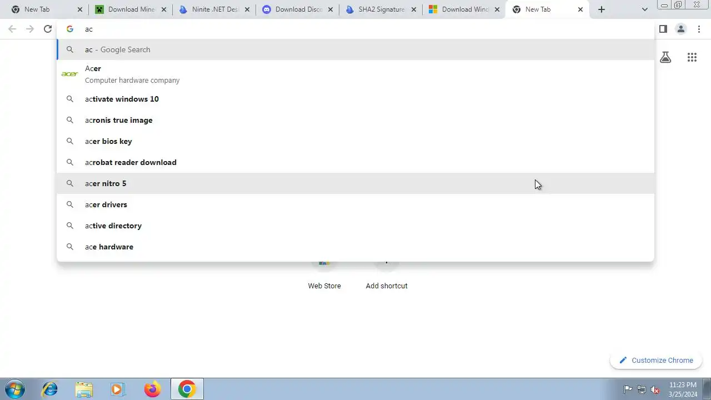Open network status tray icon
The image size is (711, 400).
[x=642, y=389]
